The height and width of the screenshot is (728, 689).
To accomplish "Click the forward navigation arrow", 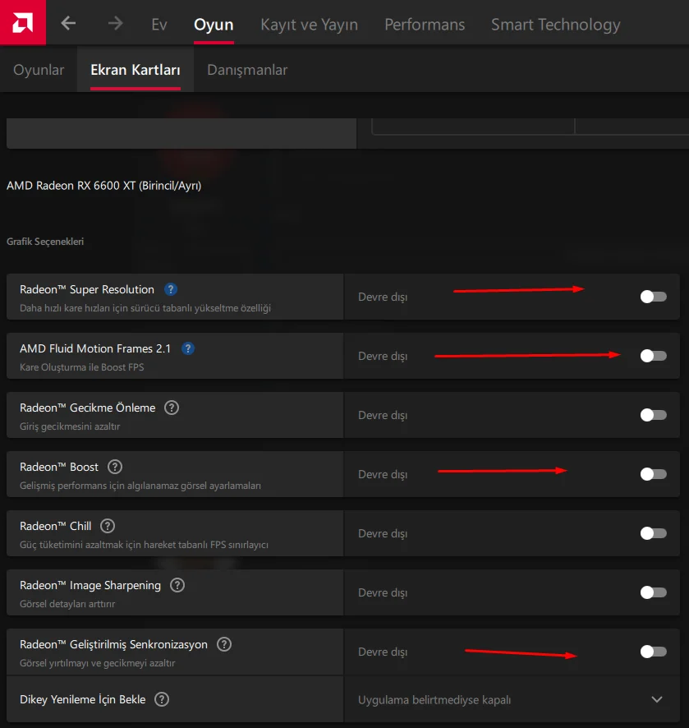I will [x=115, y=24].
